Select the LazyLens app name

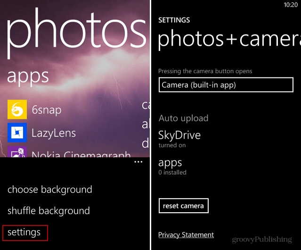[x=54, y=133]
